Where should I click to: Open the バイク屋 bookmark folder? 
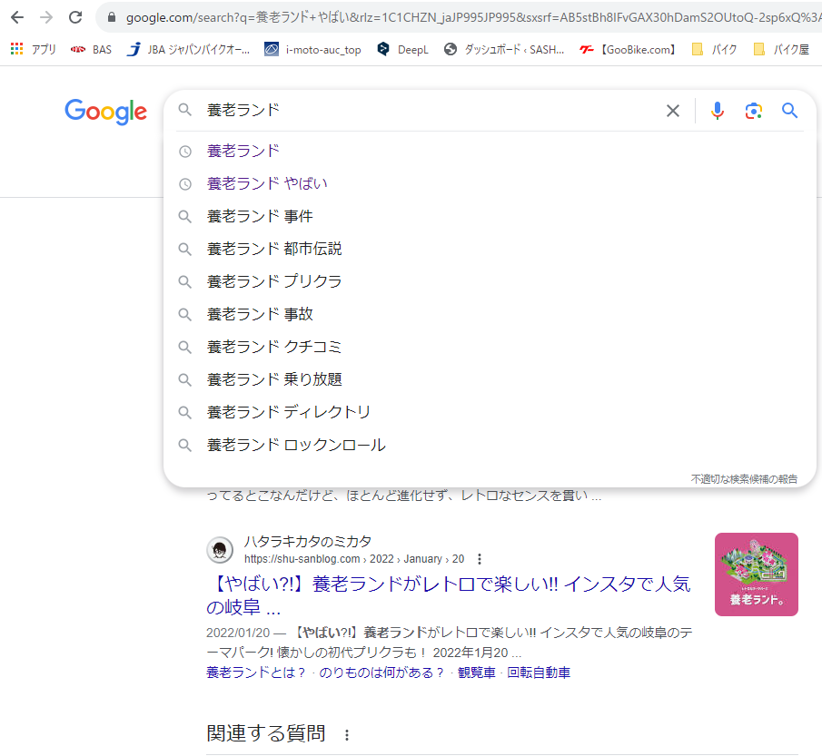[781, 49]
